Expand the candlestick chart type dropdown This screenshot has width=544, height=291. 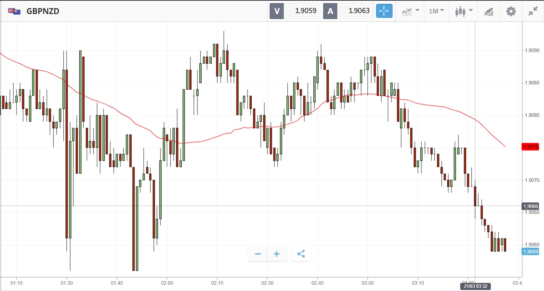463,11
